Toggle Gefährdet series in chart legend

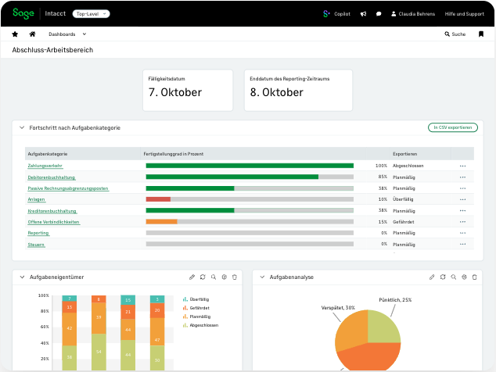[x=196, y=308]
